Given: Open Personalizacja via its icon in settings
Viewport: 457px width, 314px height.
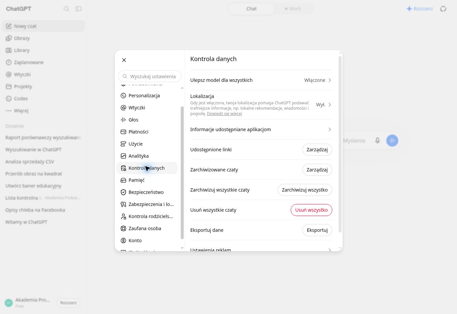Looking at the screenshot, I should 123,96.
